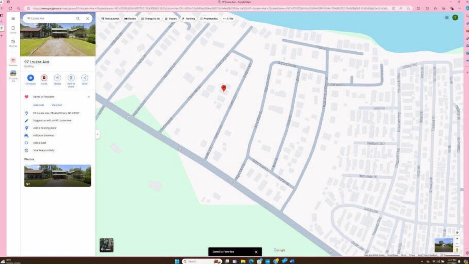Collapse the side panel arrow
This screenshot has height=264, width=469.
pos(97,135)
